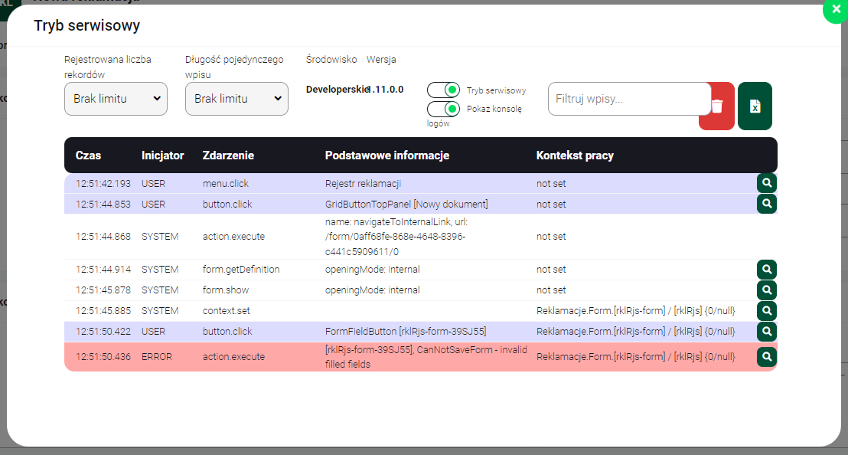
Task: Open the Długość pojedynczego wpisu dropdown
Action: 236,99
